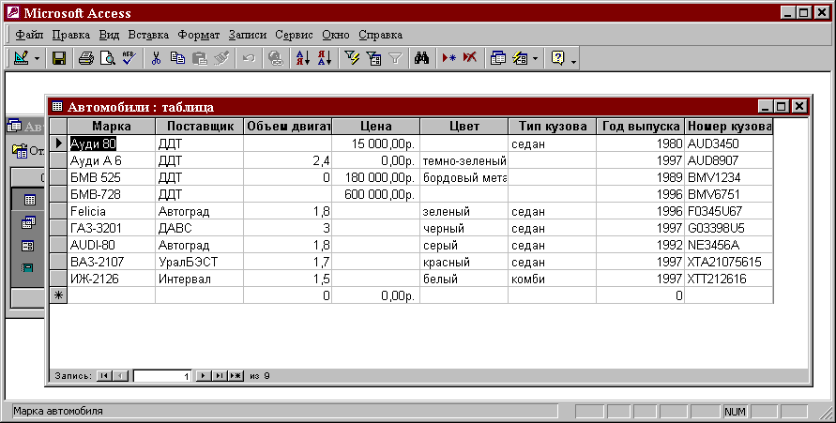Image resolution: width=836 pixels, height=423 pixels.
Task: Apply Filter by Selection lightning funnel icon
Action: 352,57
